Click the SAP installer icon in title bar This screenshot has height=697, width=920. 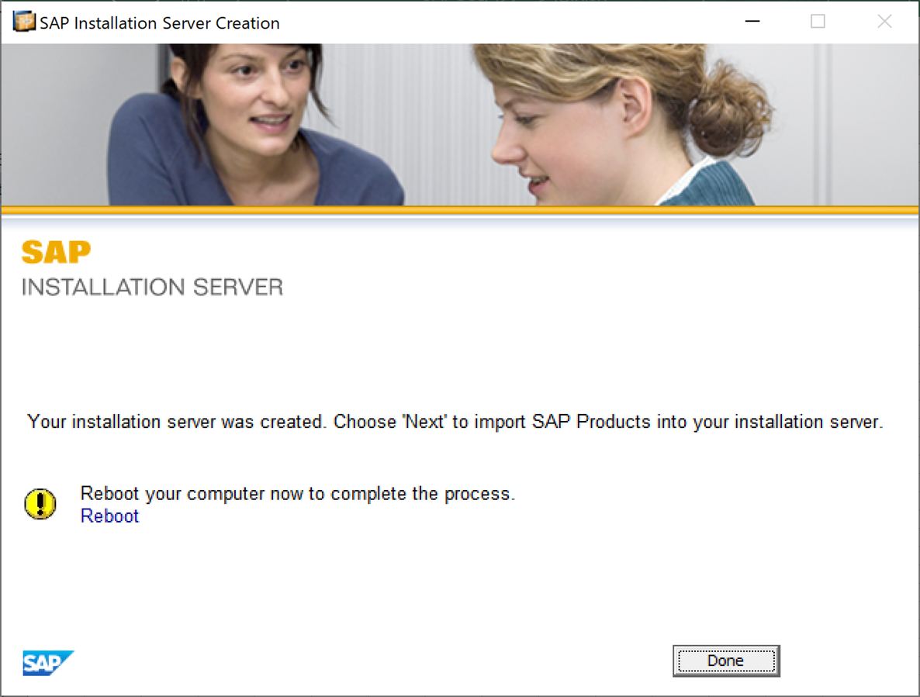coord(23,22)
